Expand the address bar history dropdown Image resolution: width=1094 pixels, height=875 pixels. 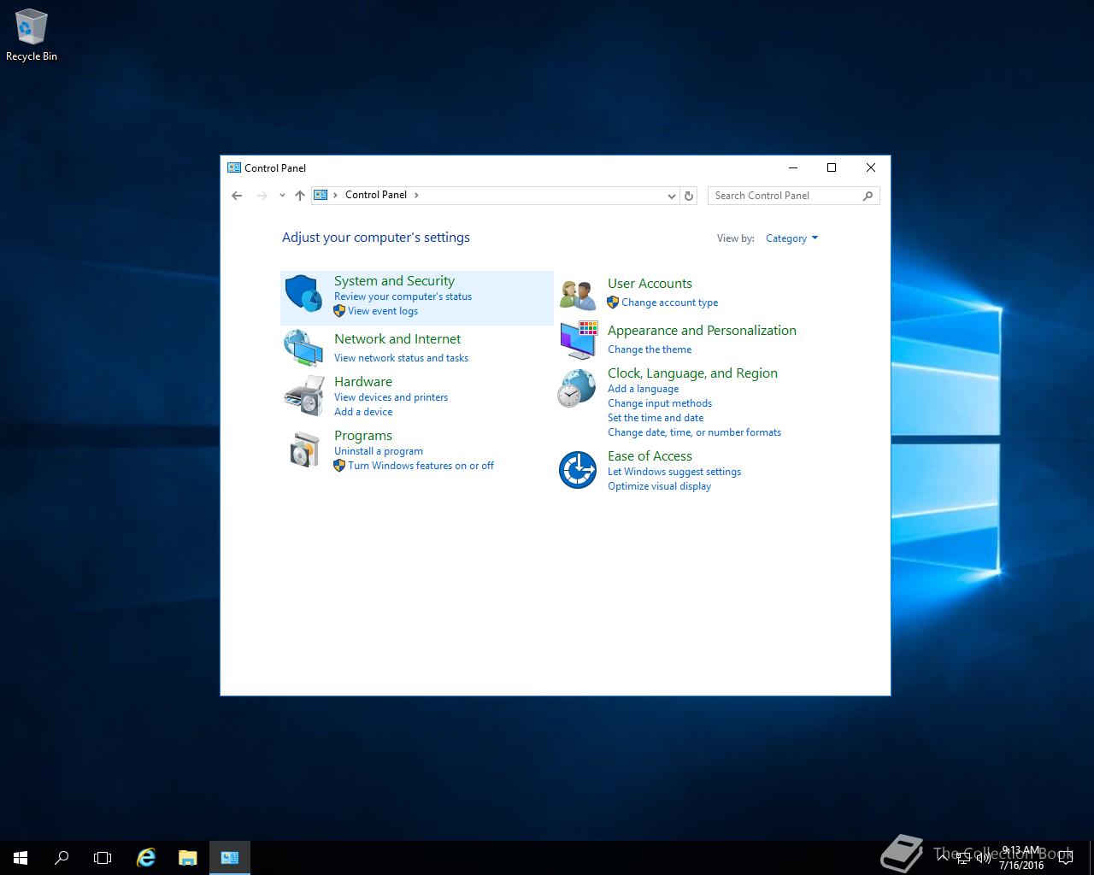point(671,196)
